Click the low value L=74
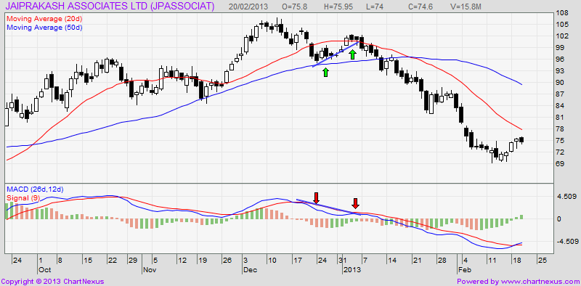 tap(374, 7)
